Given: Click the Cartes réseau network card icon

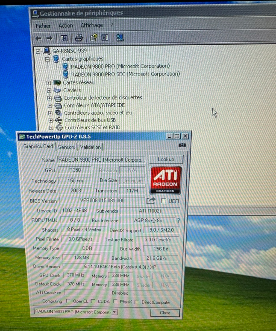Looking at the screenshot, I should pyautogui.click(x=57, y=83).
